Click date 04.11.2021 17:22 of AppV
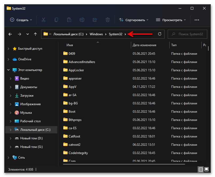The width and height of the screenshot is (215, 177). point(144,87)
